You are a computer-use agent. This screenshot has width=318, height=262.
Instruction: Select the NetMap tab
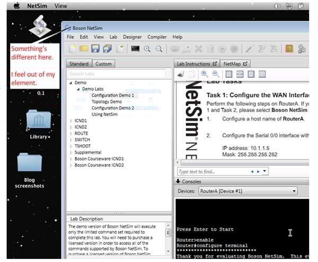[x=235, y=64]
